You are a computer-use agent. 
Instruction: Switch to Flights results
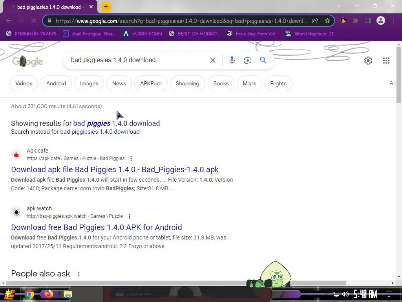(x=278, y=83)
